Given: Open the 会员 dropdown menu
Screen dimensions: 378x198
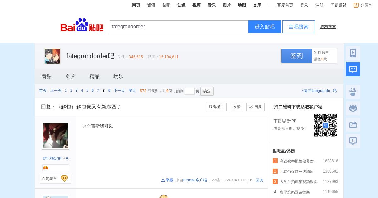Looking at the screenshot, I should (366, 5).
